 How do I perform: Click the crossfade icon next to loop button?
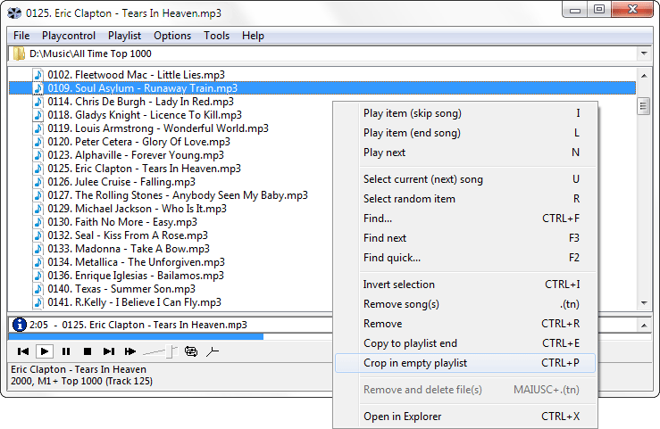[x=213, y=351]
